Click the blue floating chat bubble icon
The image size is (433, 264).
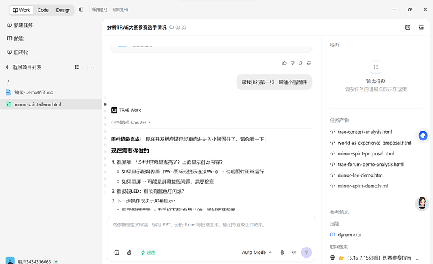tap(423, 136)
